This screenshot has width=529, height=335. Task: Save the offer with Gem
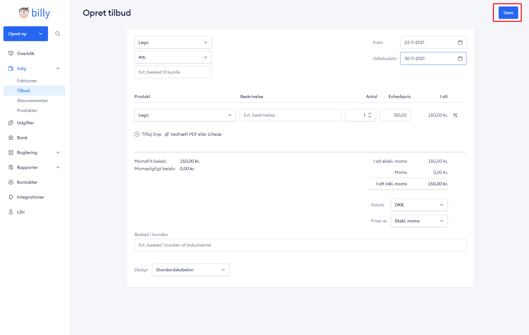508,13
